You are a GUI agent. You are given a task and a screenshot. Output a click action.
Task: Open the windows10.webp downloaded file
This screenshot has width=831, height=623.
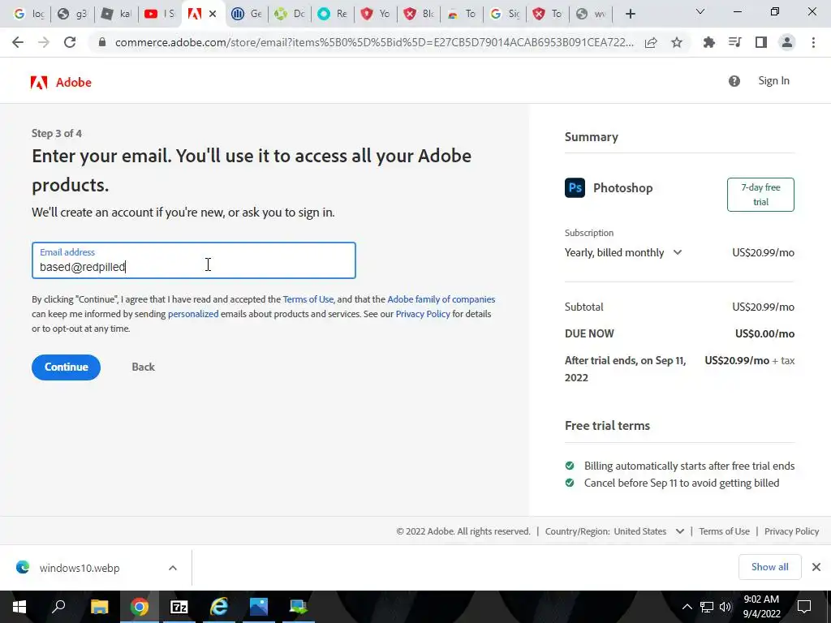click(x=80, y=568)
